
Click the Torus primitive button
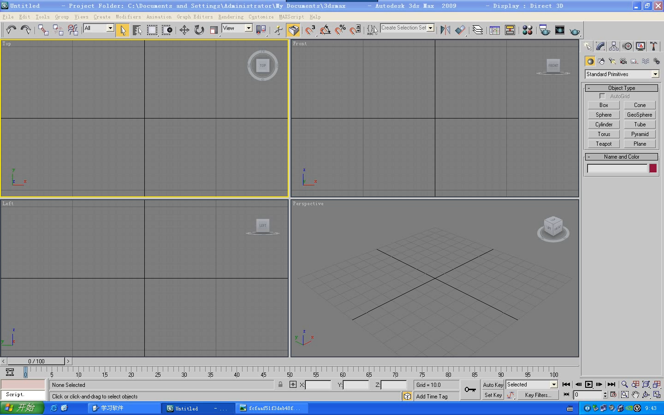pyautogui.click(x=604, y=134)
